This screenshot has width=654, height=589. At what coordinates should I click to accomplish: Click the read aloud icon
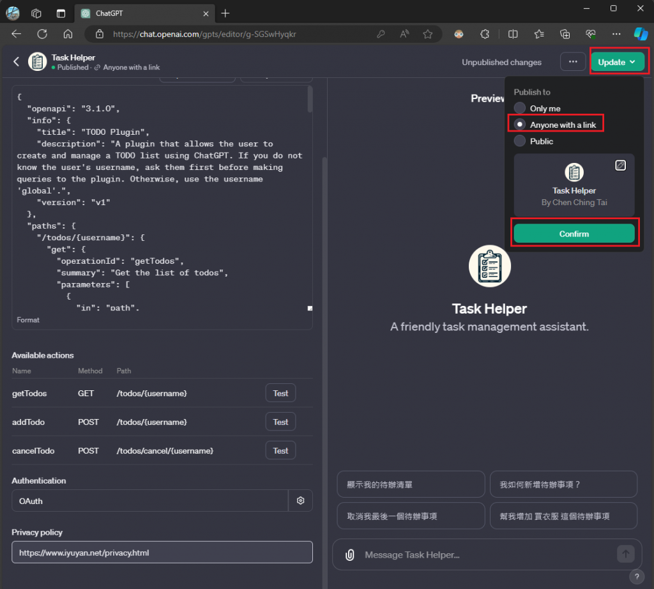click(x=404, y=34)
